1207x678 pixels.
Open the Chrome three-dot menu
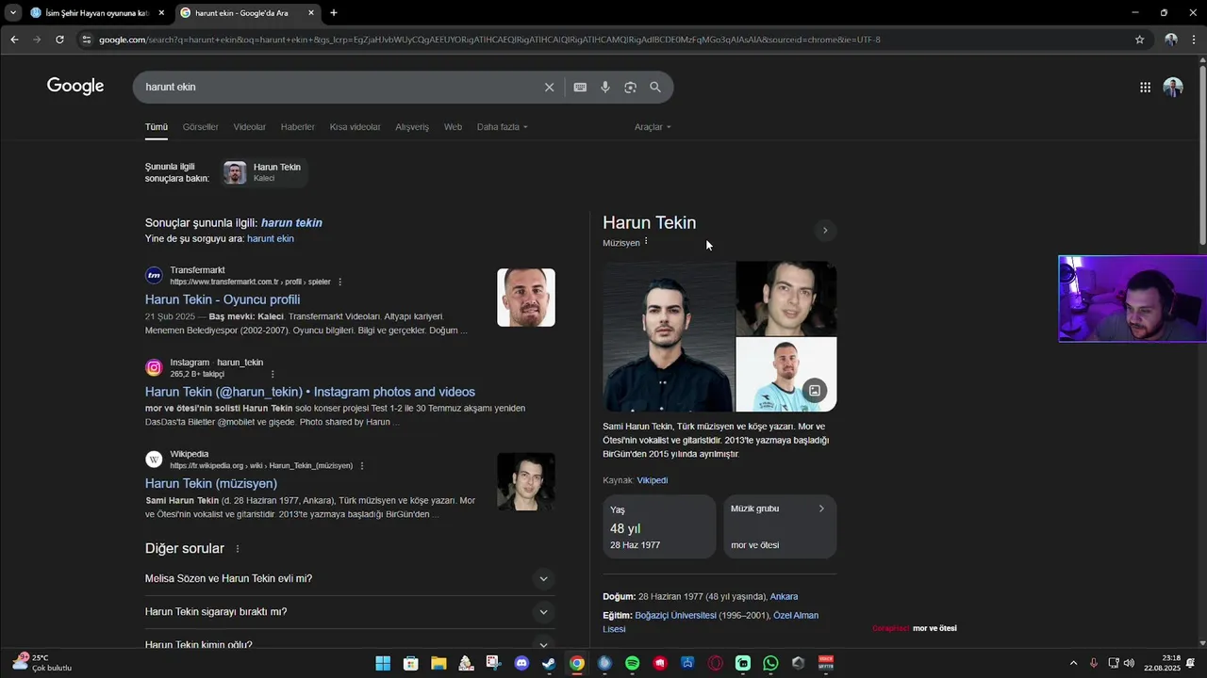click(1194, 40)
